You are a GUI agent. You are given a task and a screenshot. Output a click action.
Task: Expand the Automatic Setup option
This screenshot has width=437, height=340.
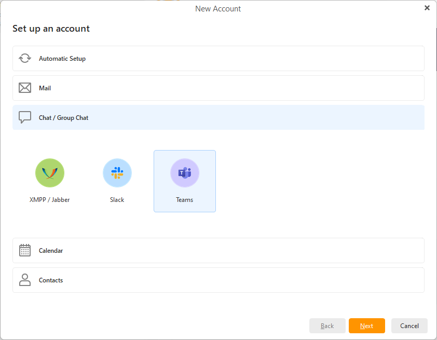pos(218,59)
